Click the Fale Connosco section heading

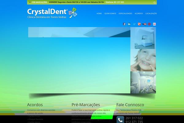(x=130, y=105)
